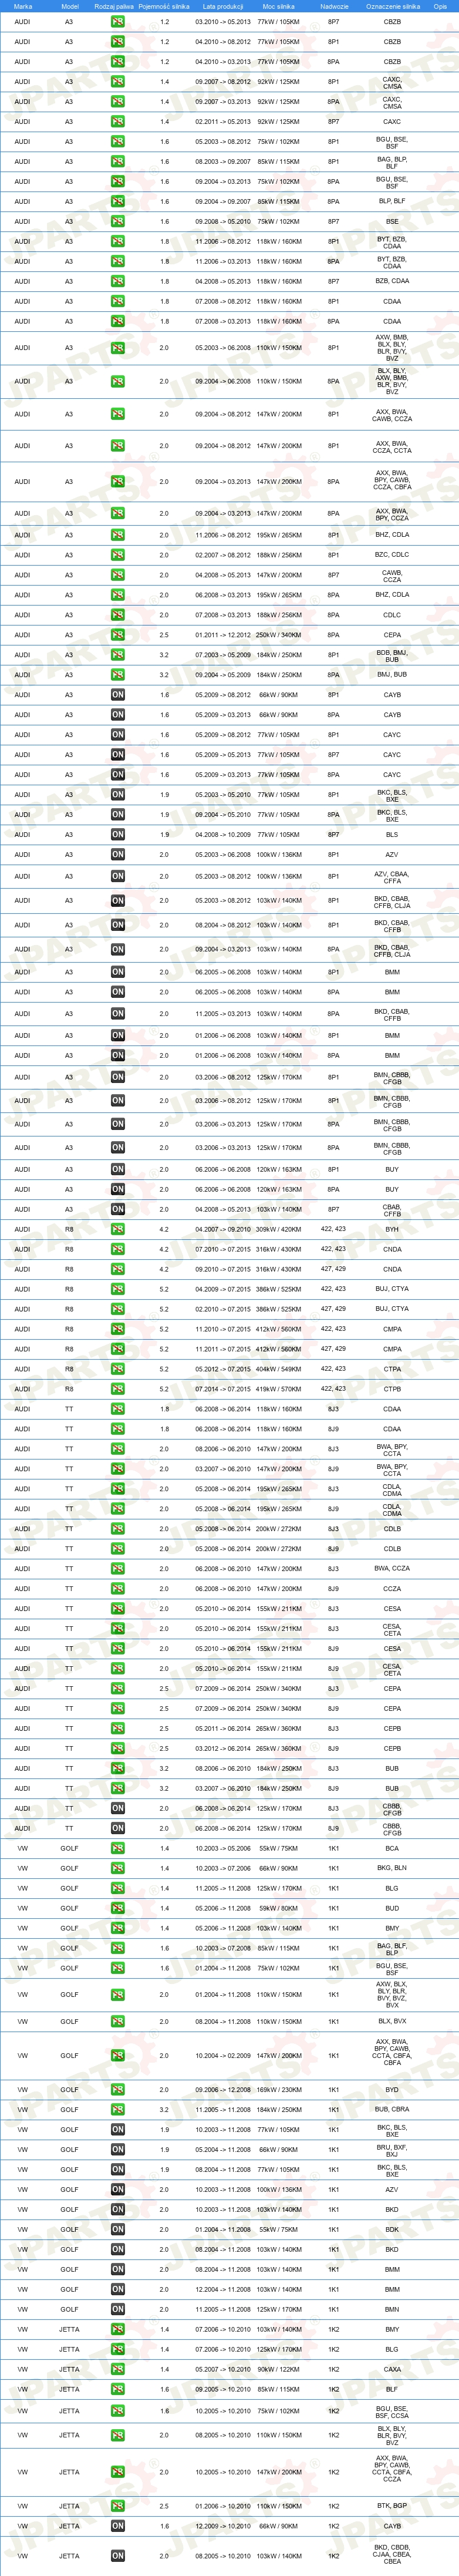The image size is (459, 2576).
Task: Click the petrol icon in the GOLF 3.2 BUB, CBRA row
Action: pos(118,2109)
